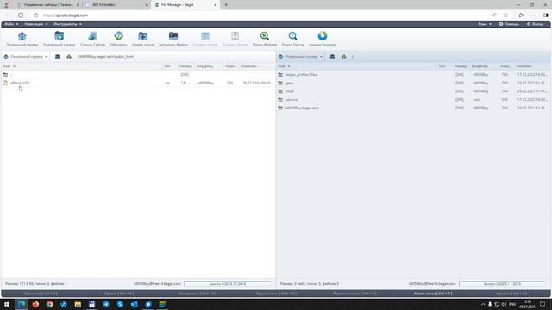
Task: Open Chrome from the taskbar
Action: tap(50, 304)
